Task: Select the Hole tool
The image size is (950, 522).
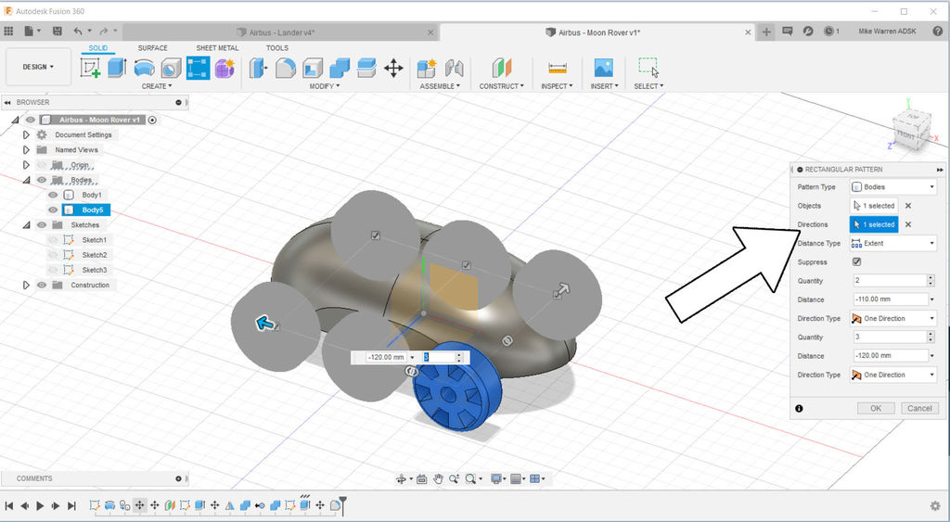Action: 171,68
